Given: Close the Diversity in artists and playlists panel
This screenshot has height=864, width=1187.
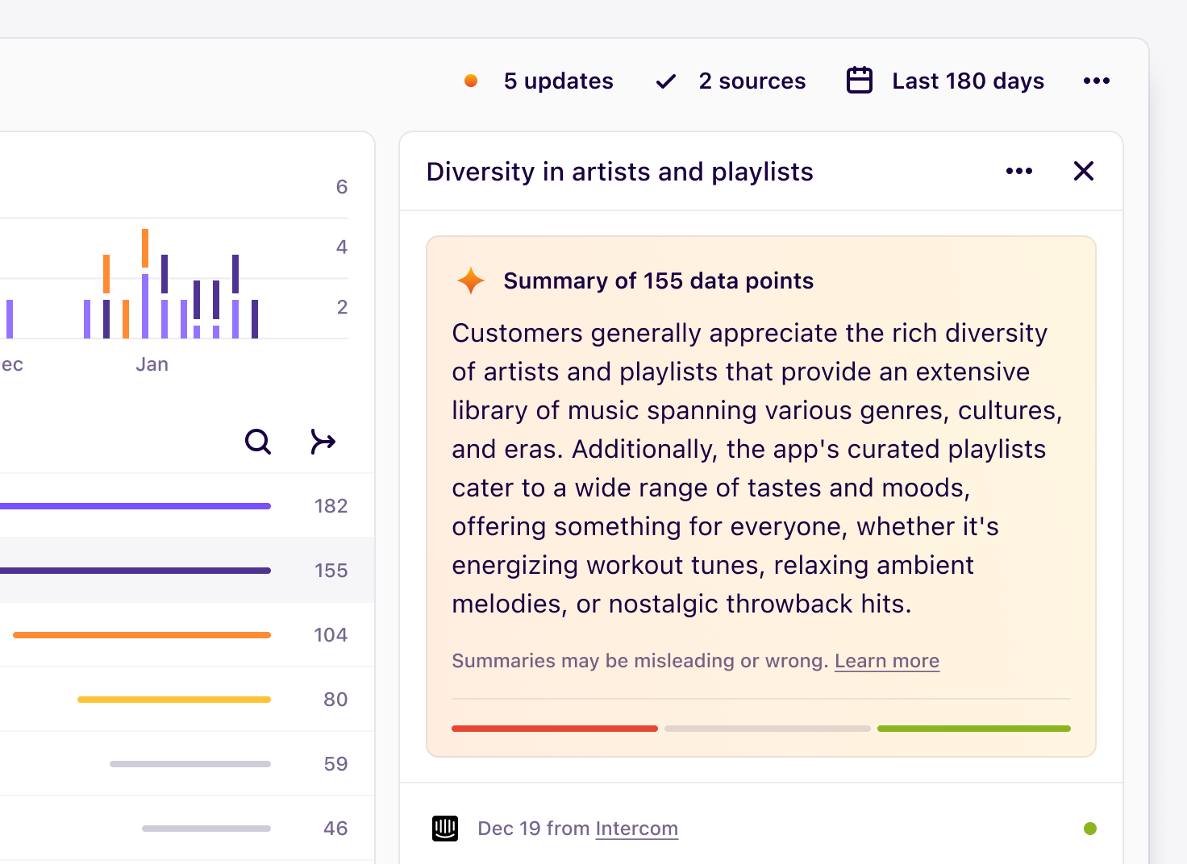Looking at the screenshot, I should [x=1084, y=171].
